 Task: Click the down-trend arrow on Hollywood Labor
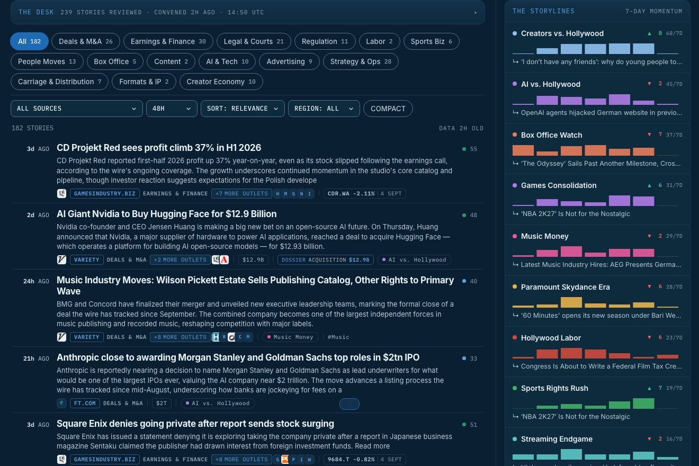click(x=649, y=338)
